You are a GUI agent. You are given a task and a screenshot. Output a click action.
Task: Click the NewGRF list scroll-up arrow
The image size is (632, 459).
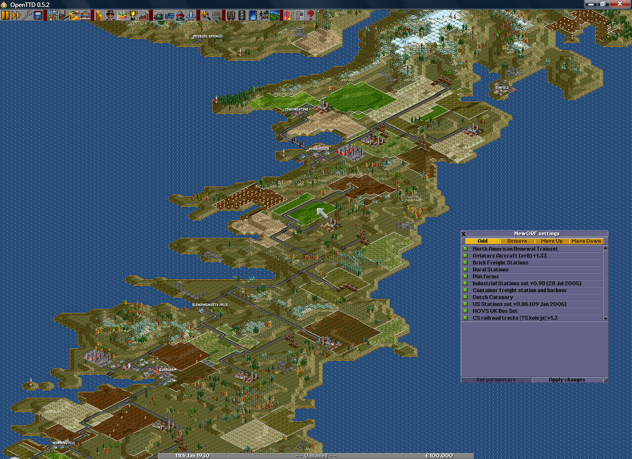point(605,248)
